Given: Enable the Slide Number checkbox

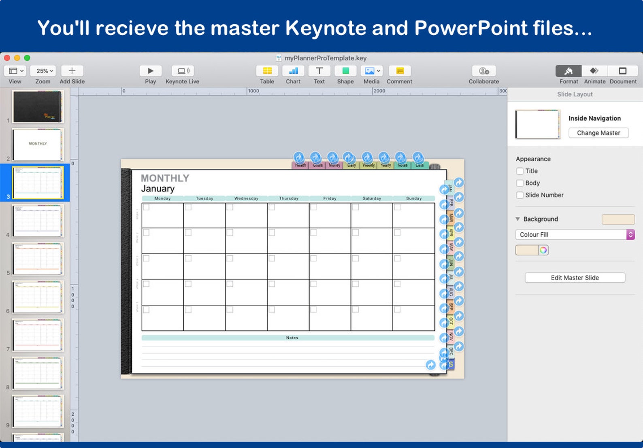Looking at the screenshot, I should tap(520, 195).
